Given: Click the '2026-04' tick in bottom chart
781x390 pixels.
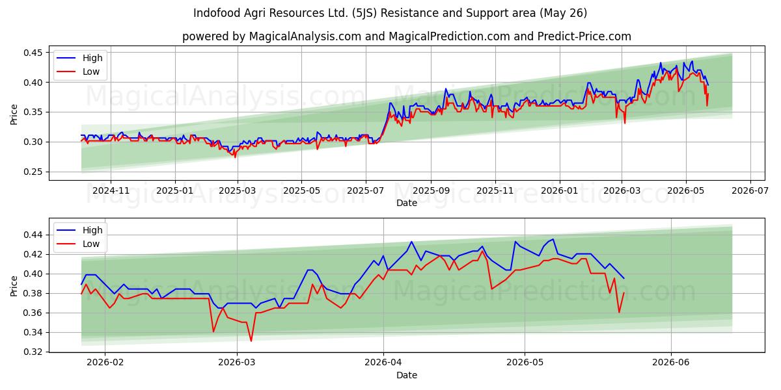Looking at the screenshot, I should [383, 363].
